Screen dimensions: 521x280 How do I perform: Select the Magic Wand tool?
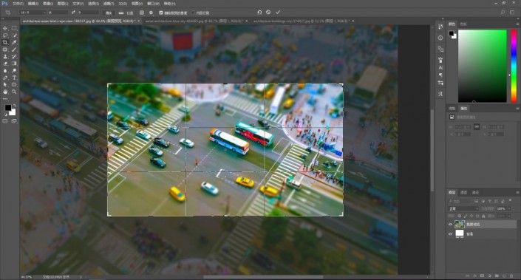(x=14, y=35)
